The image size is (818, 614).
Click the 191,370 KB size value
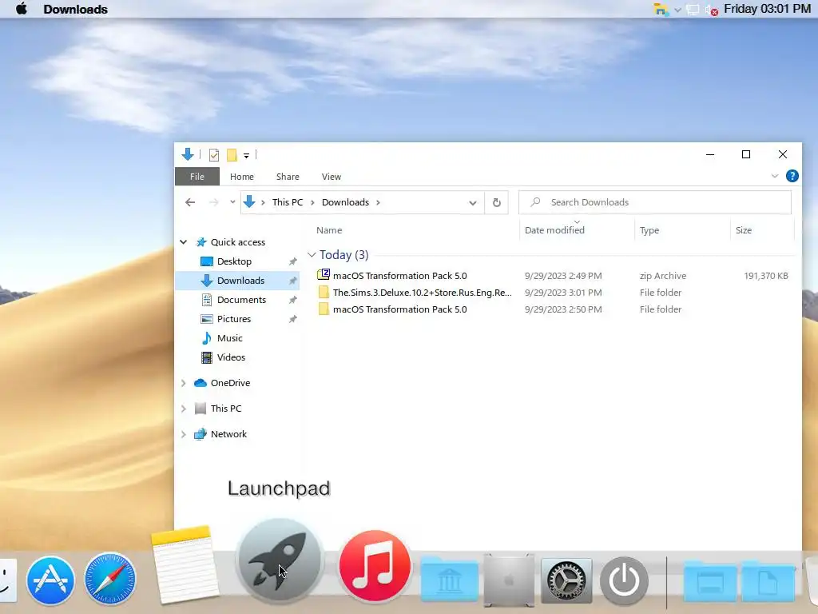[x=766, y=276]
